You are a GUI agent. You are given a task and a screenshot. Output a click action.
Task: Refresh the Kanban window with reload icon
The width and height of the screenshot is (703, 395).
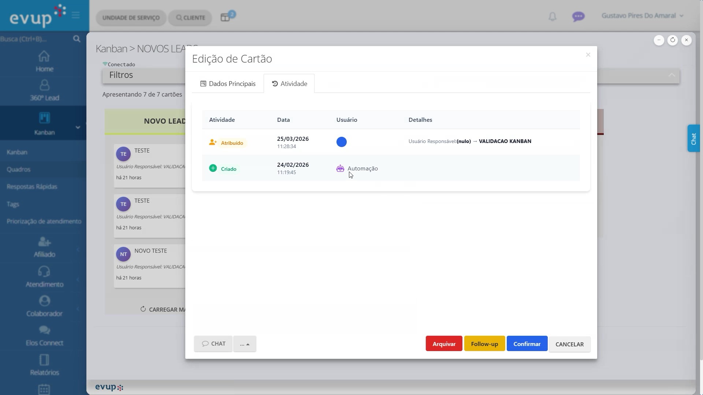pyautogui.click(x=673, y=40)
